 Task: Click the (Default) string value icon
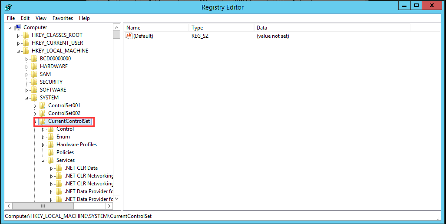129,36
